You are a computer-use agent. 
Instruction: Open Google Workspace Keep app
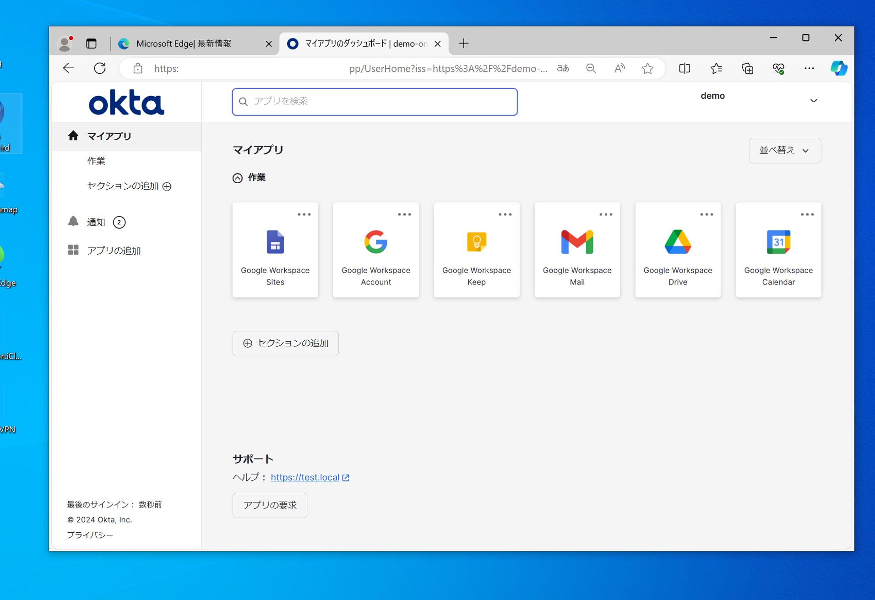point(477,250)
